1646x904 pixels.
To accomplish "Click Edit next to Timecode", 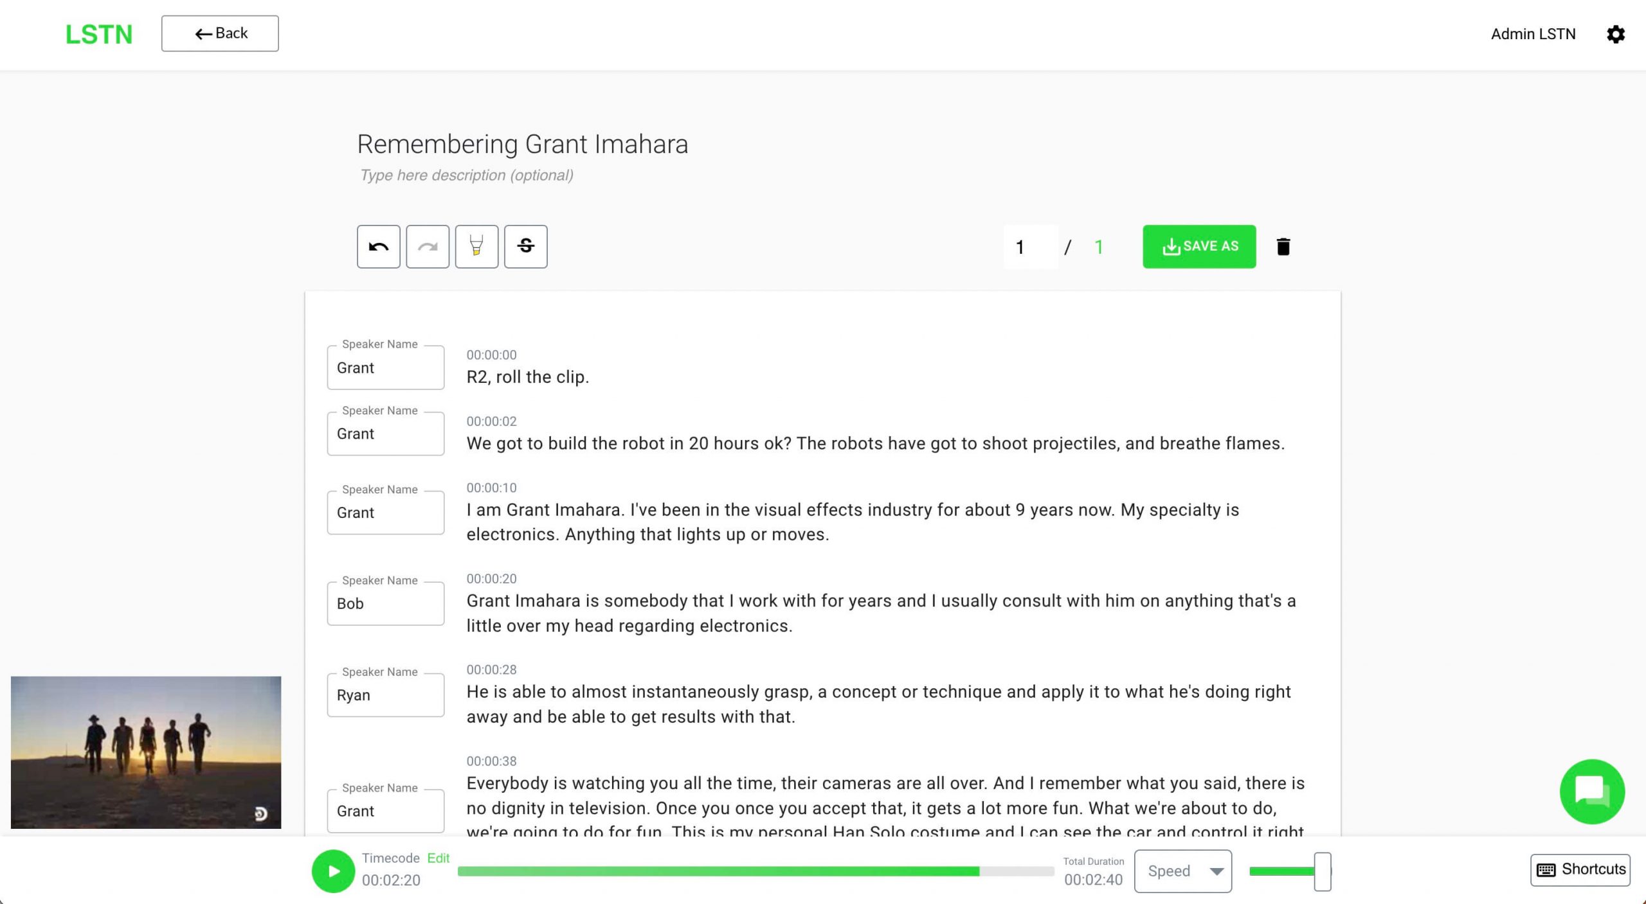I will coord(439,858).
